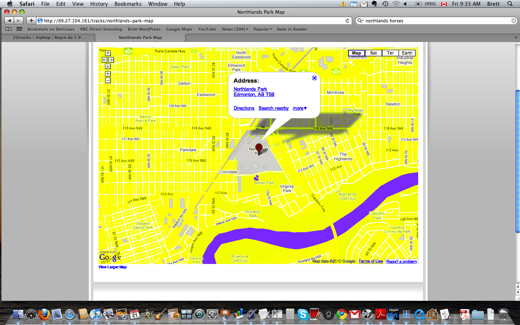Switch map to Earth view
The width and height of the screenshot is (520, 325).
407,53
